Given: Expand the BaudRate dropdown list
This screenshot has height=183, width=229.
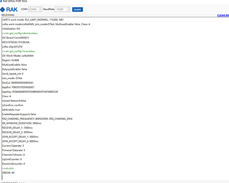Looking at the screenshot, I should pos(62,9).
